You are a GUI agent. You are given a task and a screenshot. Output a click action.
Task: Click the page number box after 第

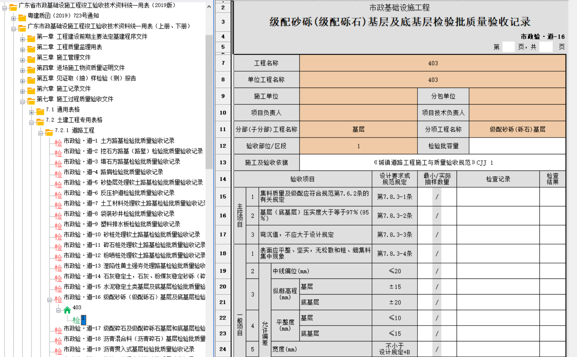click(508, 47)
